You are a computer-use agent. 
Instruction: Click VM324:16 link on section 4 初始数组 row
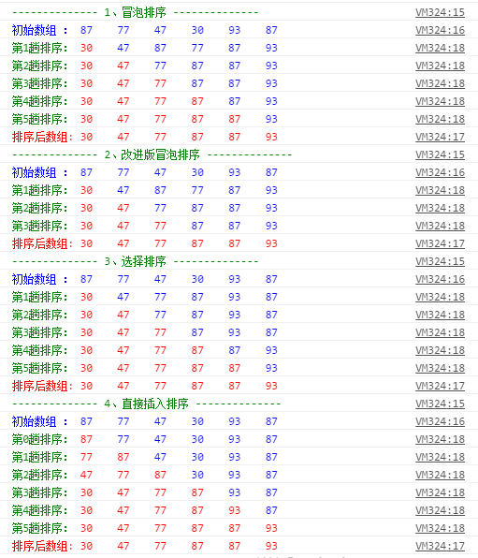[x=440, y=421]
